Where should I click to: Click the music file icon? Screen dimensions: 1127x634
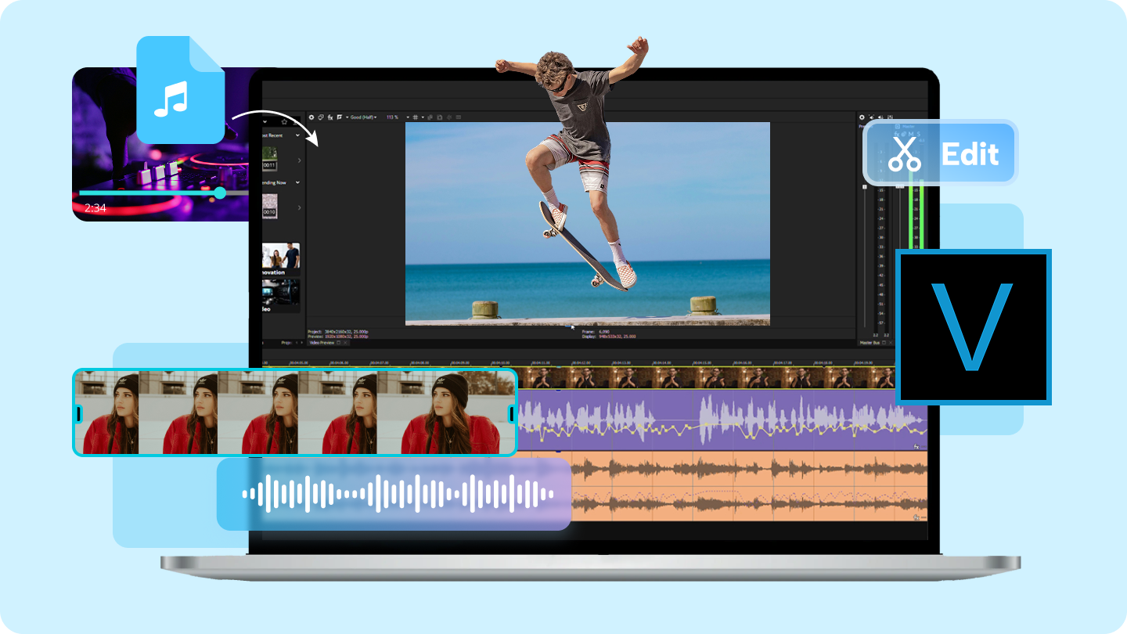(x=180, y=91)
